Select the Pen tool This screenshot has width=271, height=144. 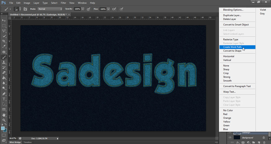point(4,94)
